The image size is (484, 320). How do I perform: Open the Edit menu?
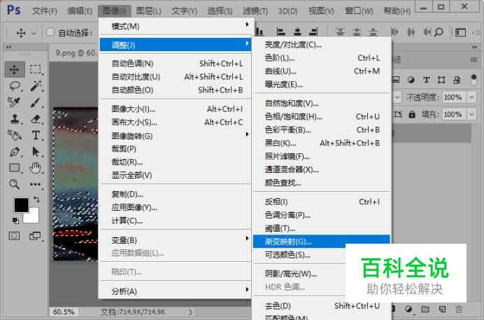click(x=80, y=11)
